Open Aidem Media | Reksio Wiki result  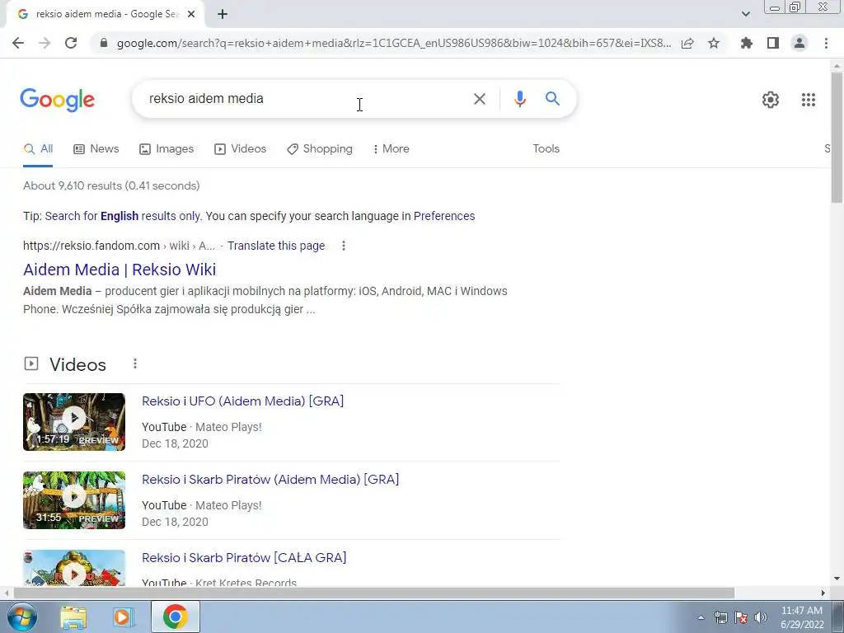(120, 270)
